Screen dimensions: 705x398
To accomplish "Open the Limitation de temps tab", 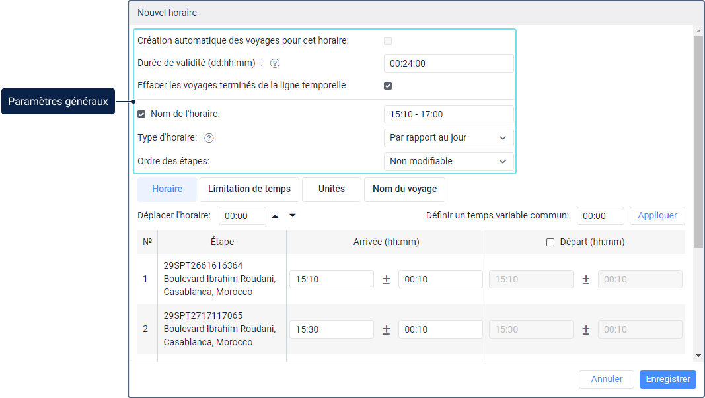I will point(249,189).
